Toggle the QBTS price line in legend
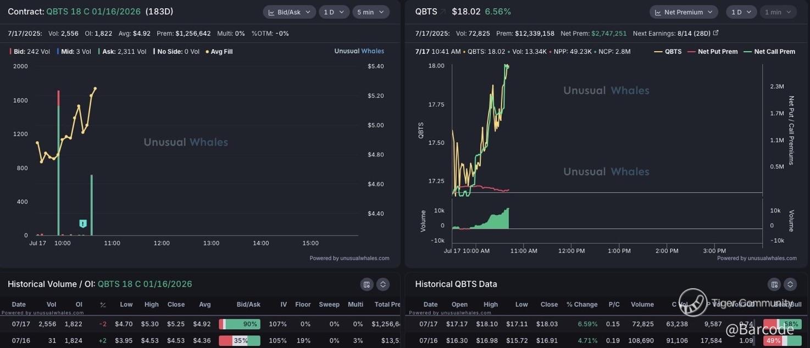Image resolution: width=810 pixels, height=348 pixels. [668, 52]
